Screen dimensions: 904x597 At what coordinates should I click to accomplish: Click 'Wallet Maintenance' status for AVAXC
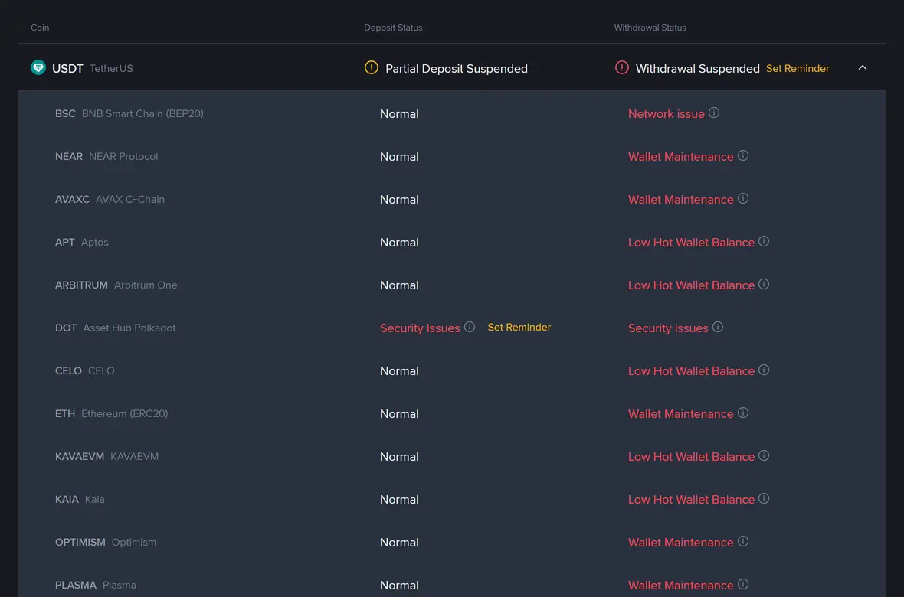680,200
